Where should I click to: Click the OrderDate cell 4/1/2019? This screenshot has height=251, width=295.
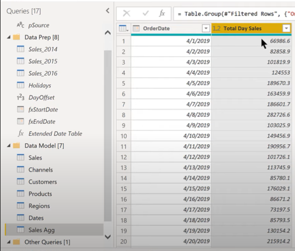click(x=171, y=41)
